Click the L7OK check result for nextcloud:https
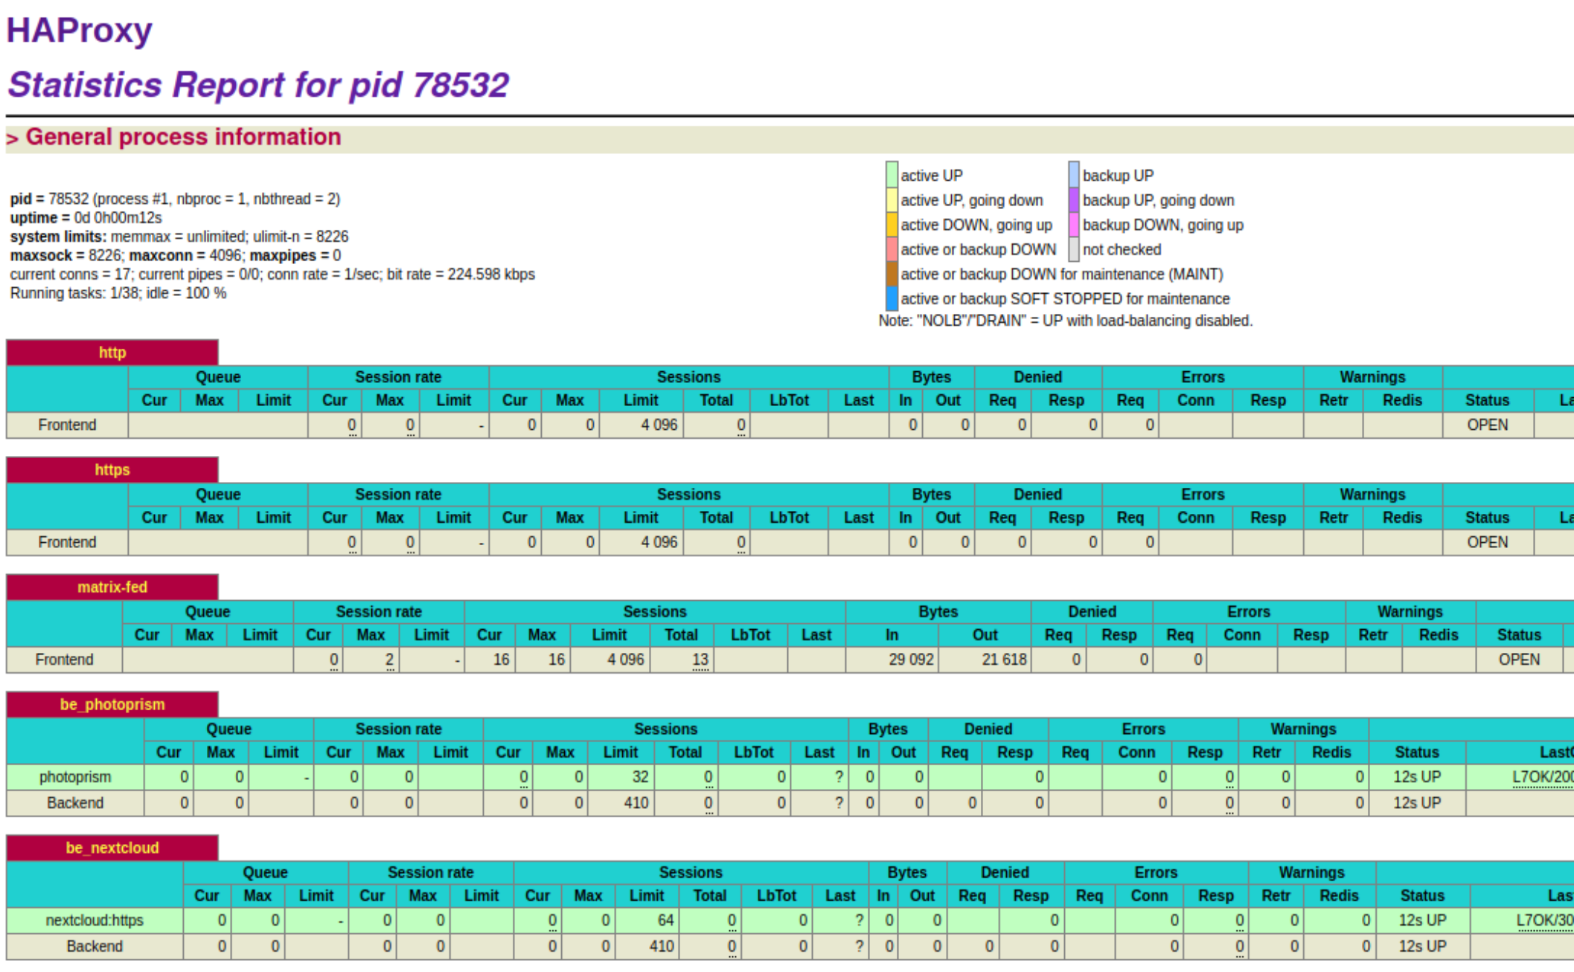Image resolution: width=1574 pixels, height=972 pixels. [x=1545, y=921]
